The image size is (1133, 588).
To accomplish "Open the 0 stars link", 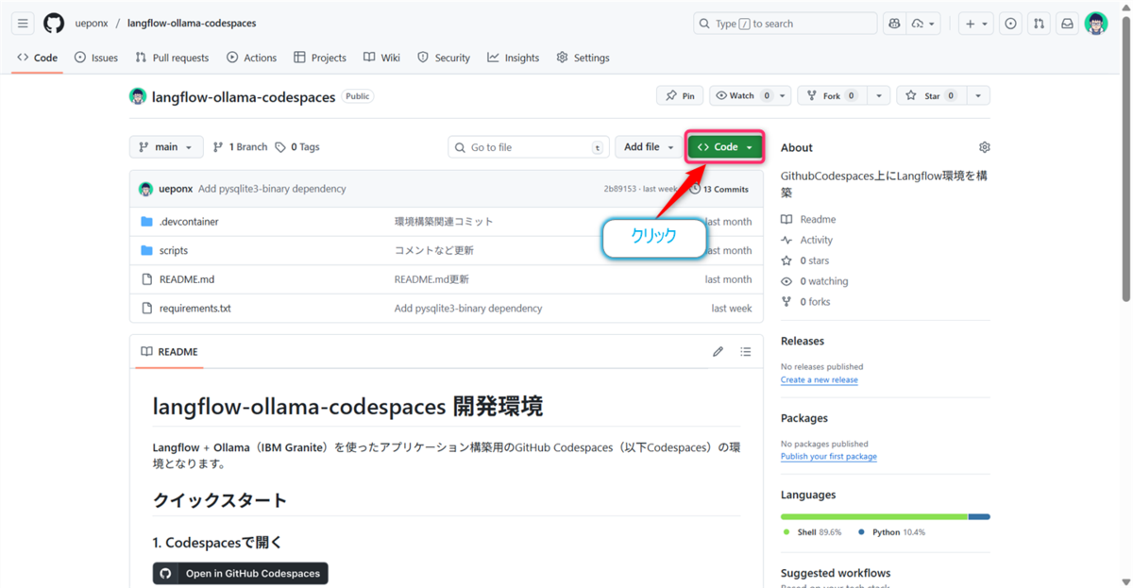I will coord(805,261).
